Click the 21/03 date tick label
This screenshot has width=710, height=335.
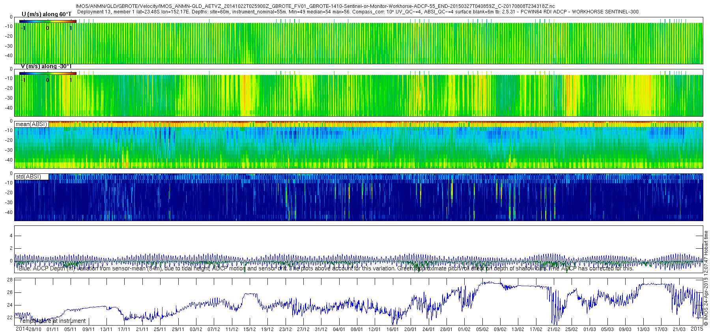pyautogui.click(x=679, y=329)
